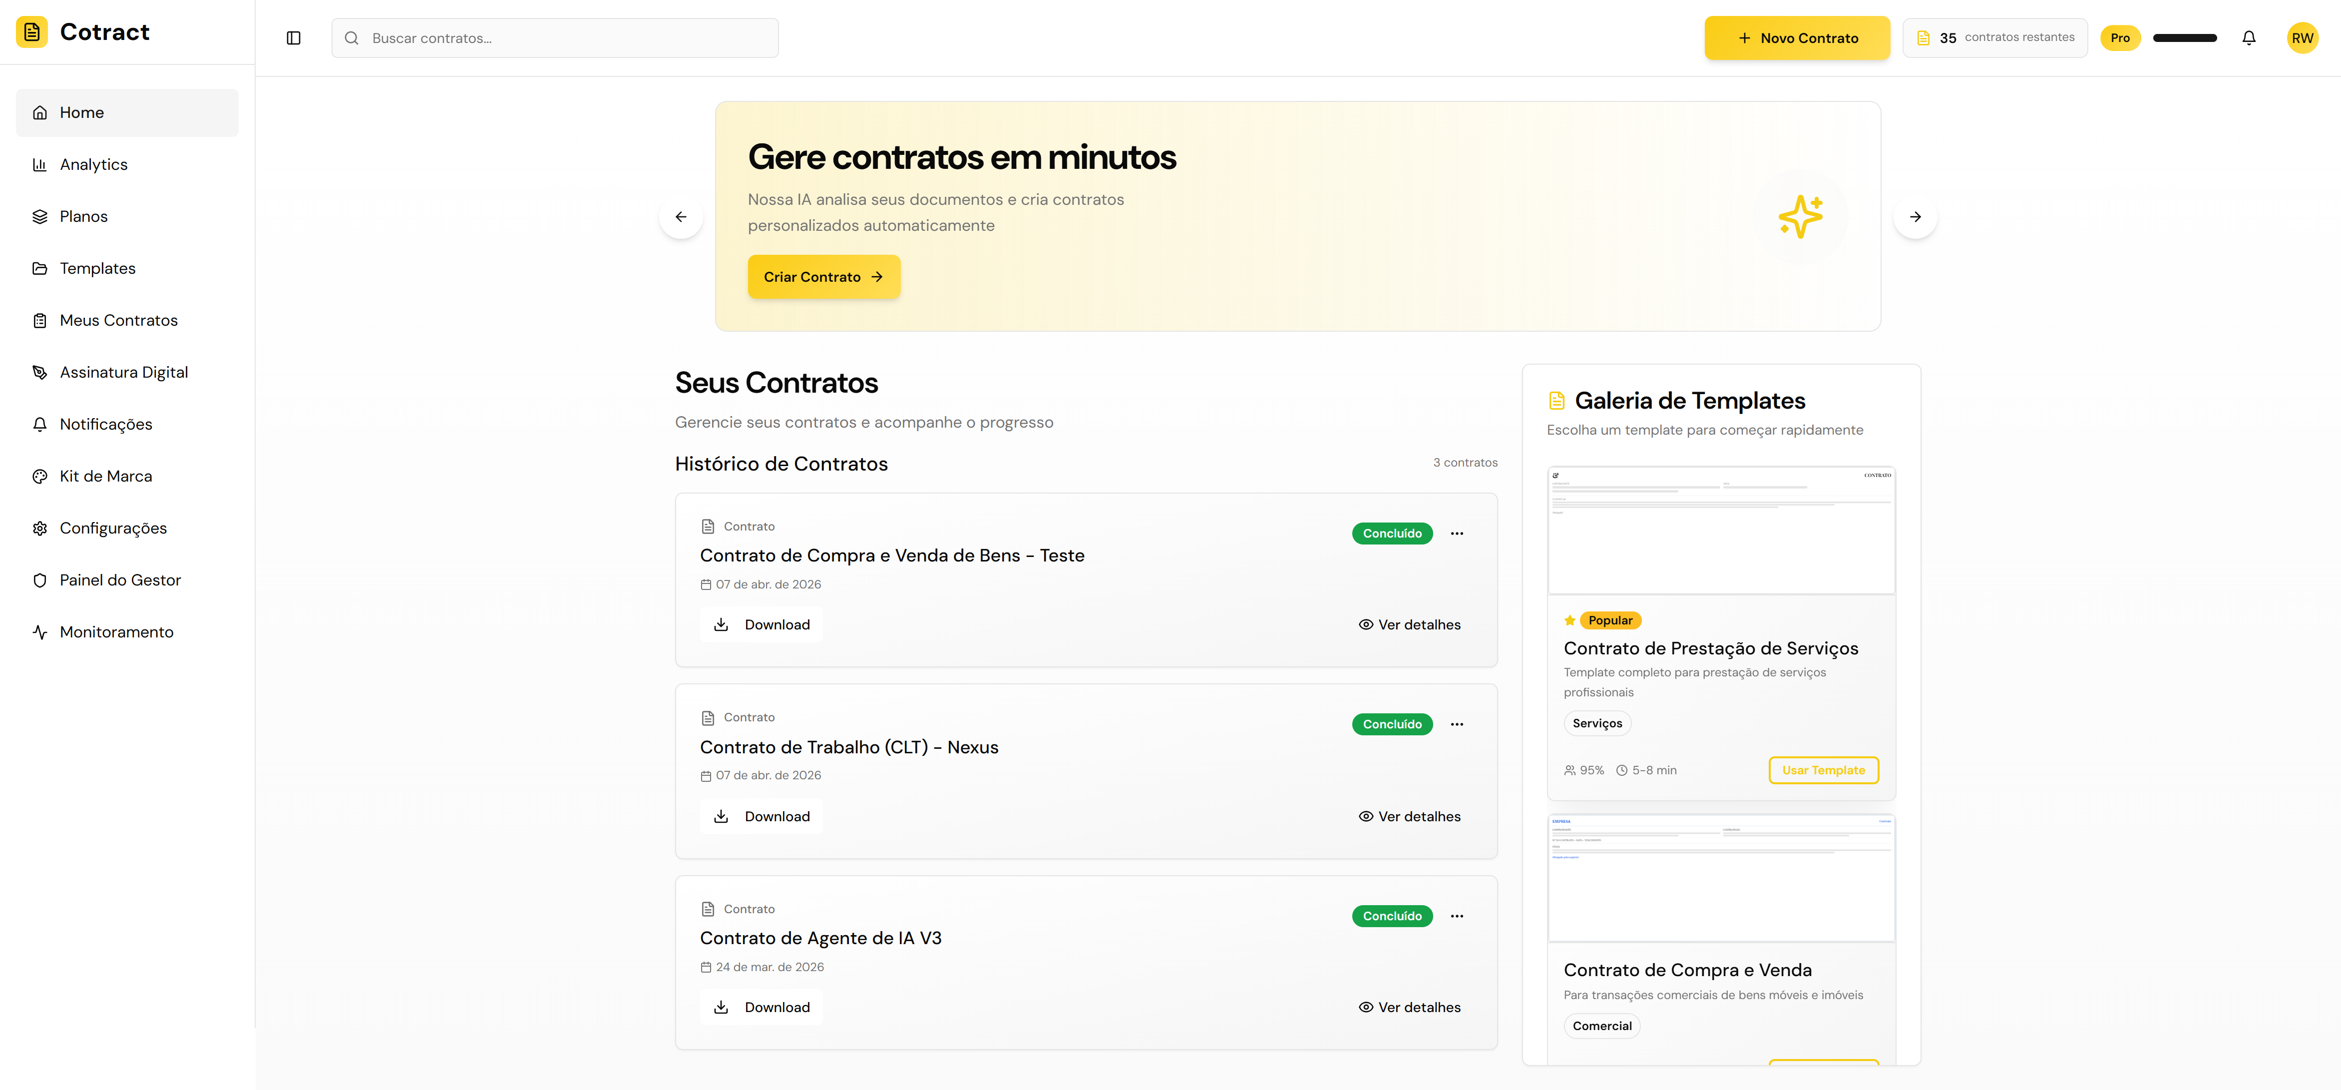Open the RW avatar menu
Screen dimensions: 2341x1090
coord(2303,38)
